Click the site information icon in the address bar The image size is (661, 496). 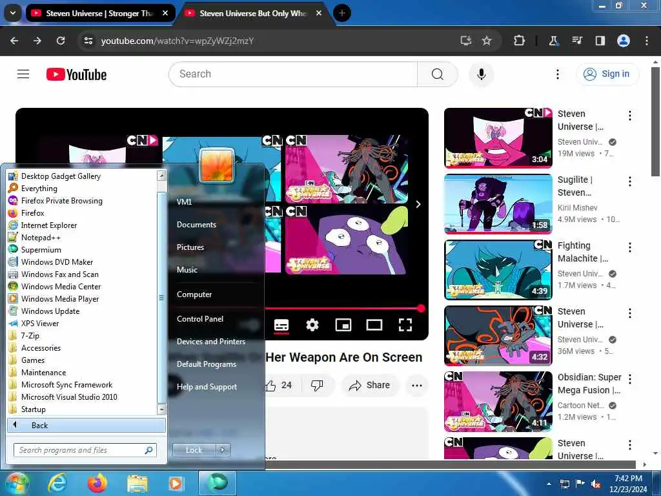pos(88,41)
